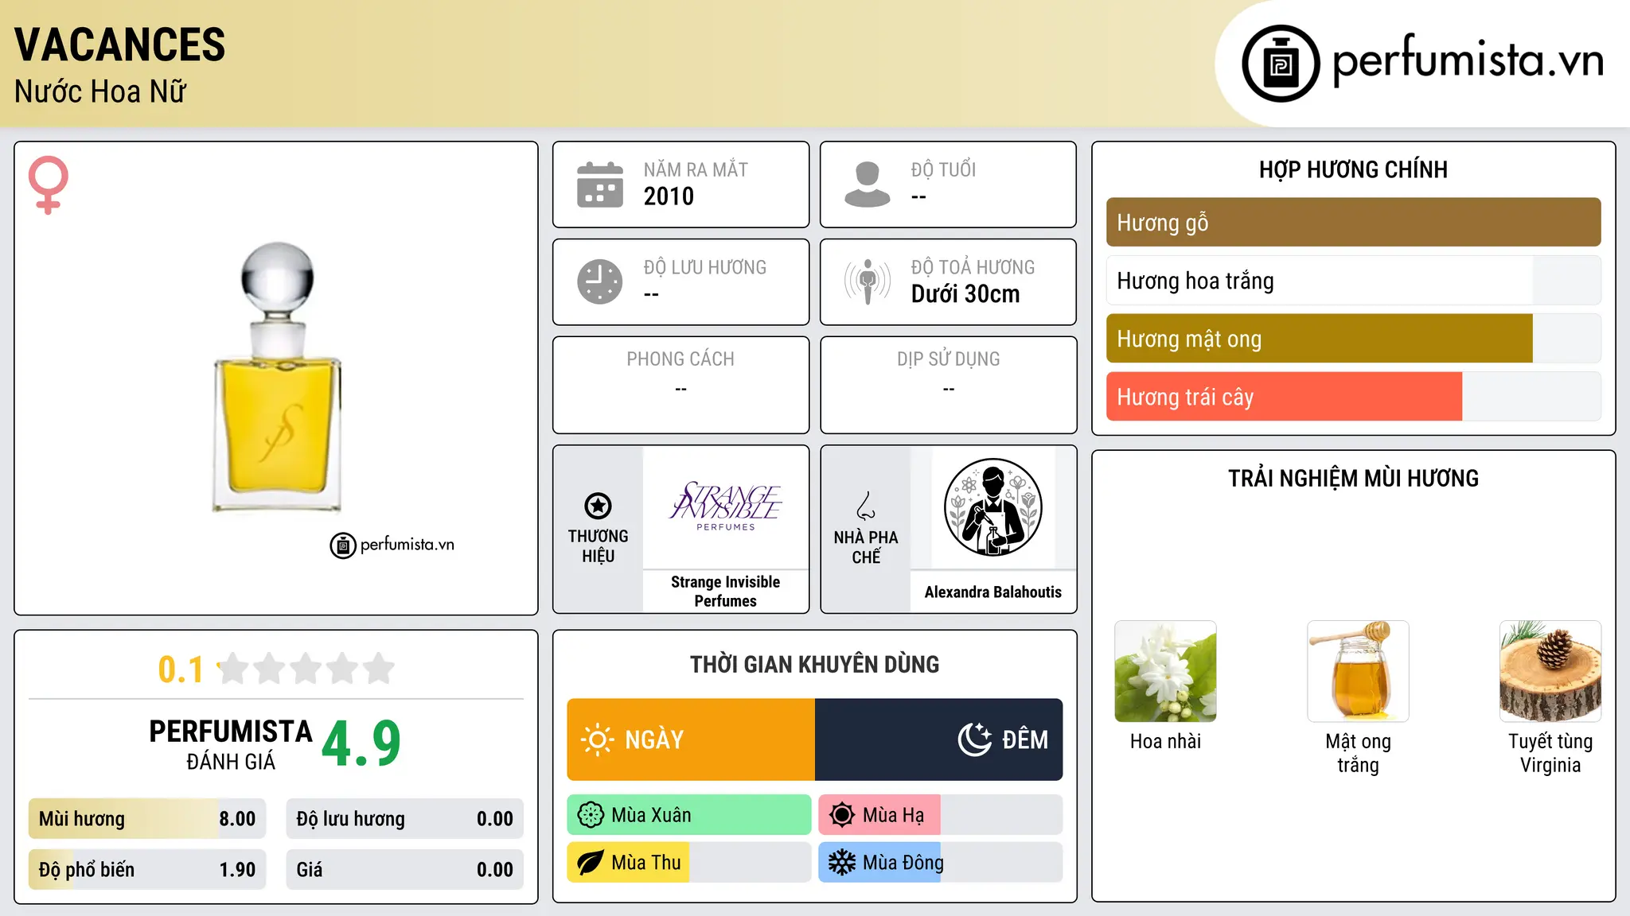The width and height of the screenshot is (1630, 916).
Task: Click the Tuyết tùng Virginia note label
Action: (x=1550, y=753)
